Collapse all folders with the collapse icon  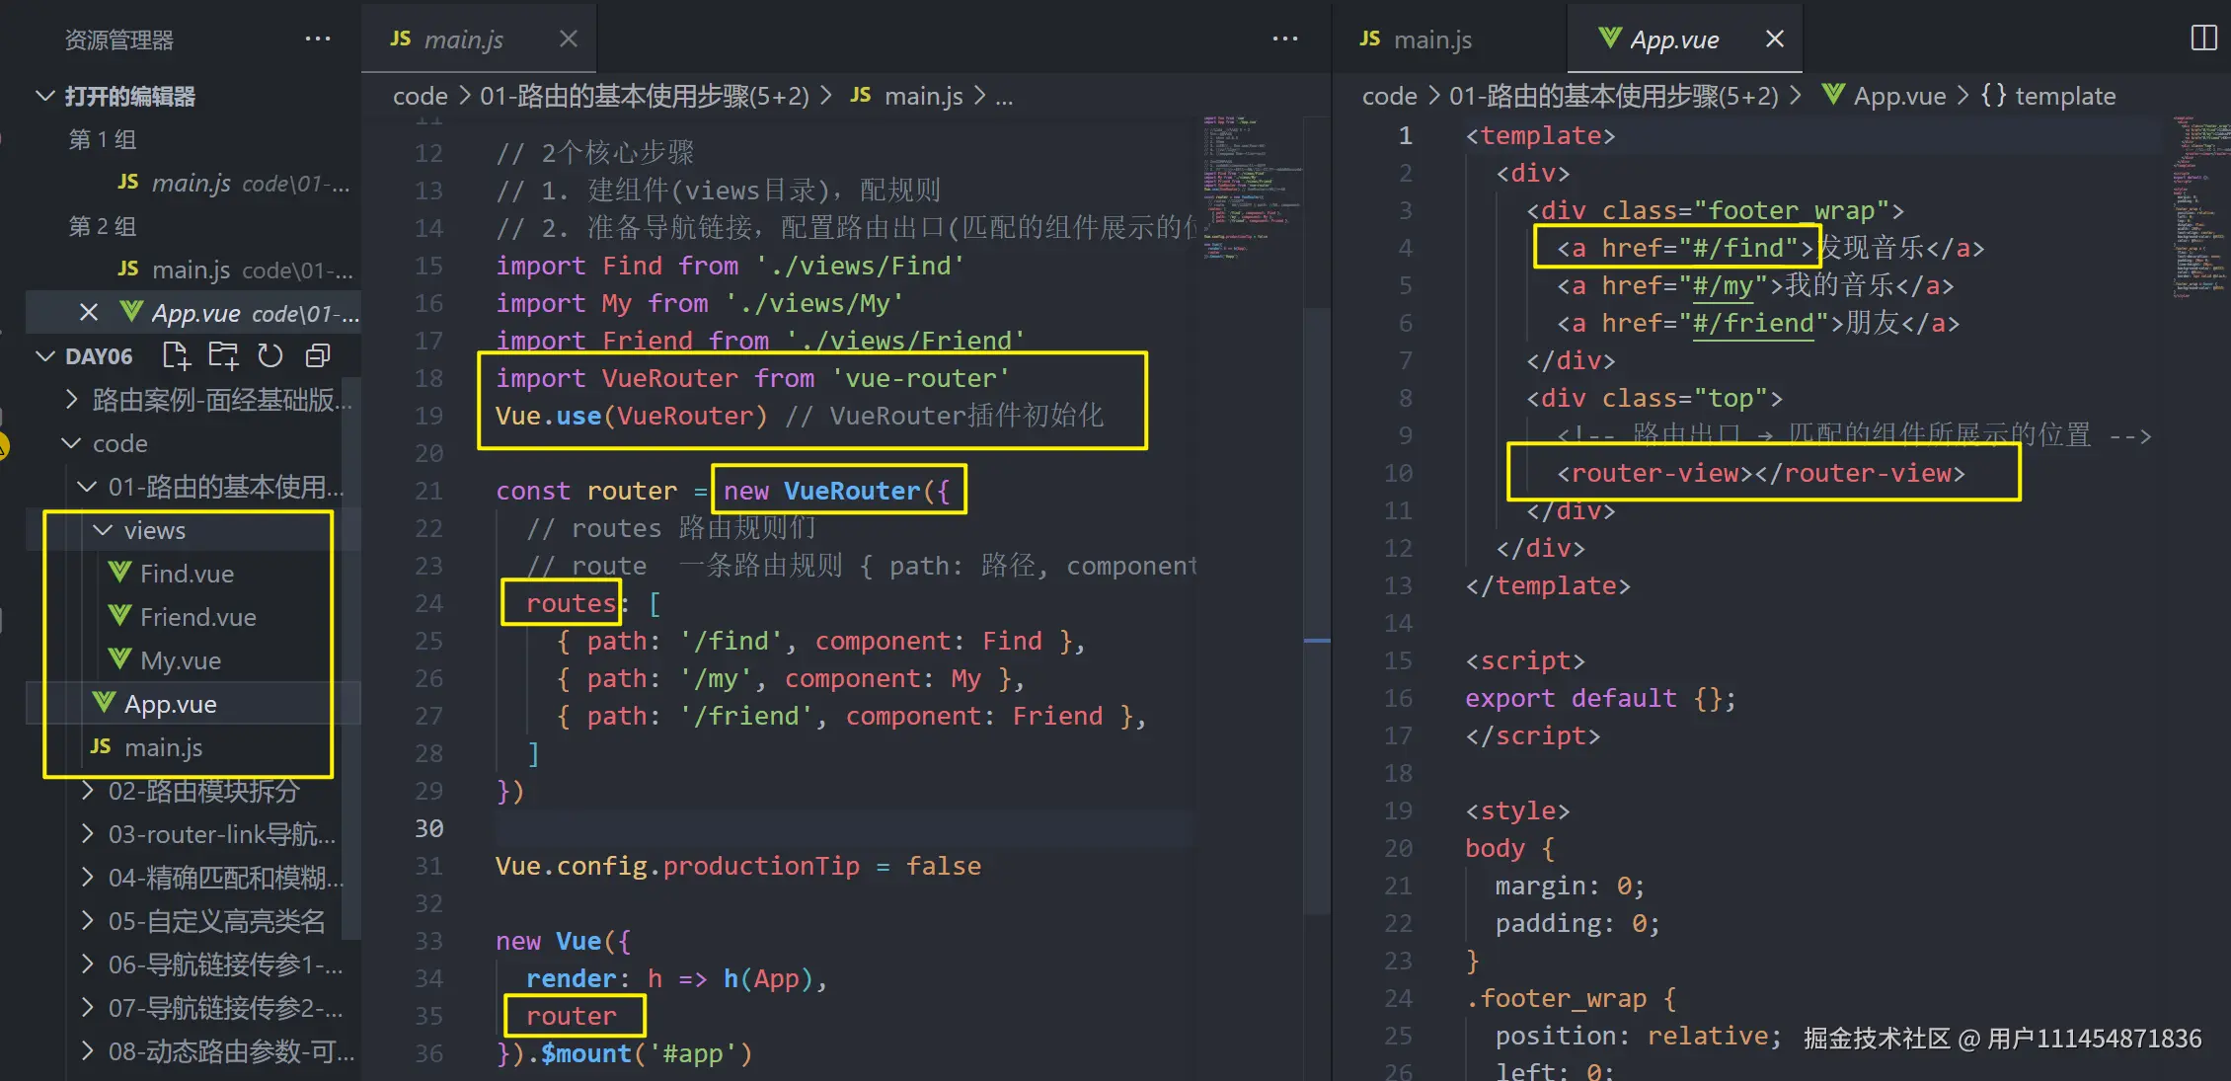pyautogui.click(x=318, y=355)
